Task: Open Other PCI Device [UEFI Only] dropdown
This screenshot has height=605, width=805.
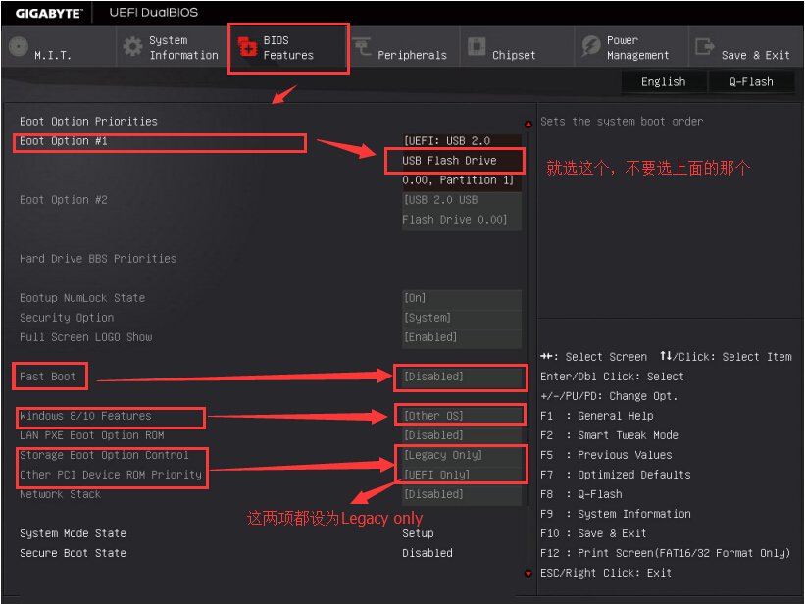Action: 462,475
